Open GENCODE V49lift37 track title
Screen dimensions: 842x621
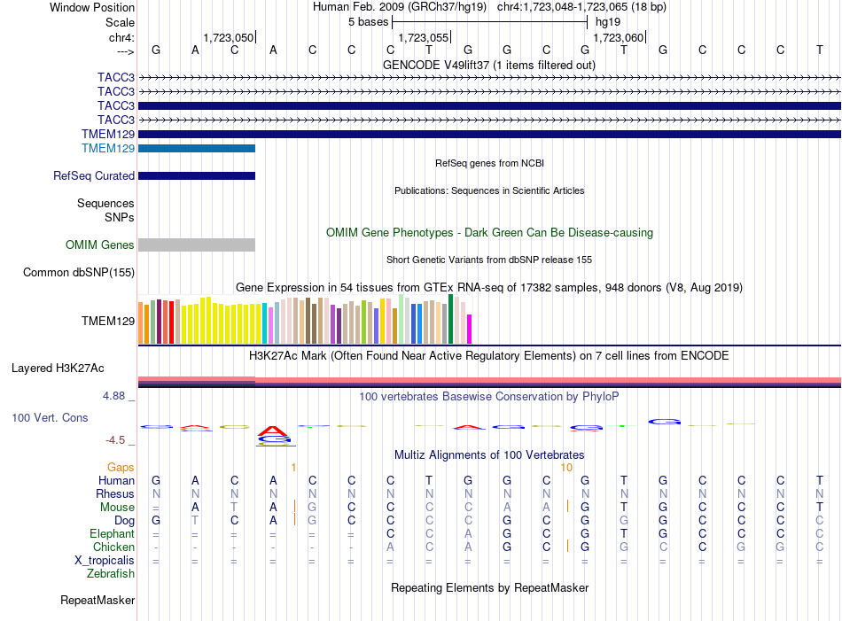click(488, 66)
